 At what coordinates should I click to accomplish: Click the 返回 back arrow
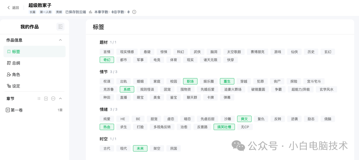(9, 8)
